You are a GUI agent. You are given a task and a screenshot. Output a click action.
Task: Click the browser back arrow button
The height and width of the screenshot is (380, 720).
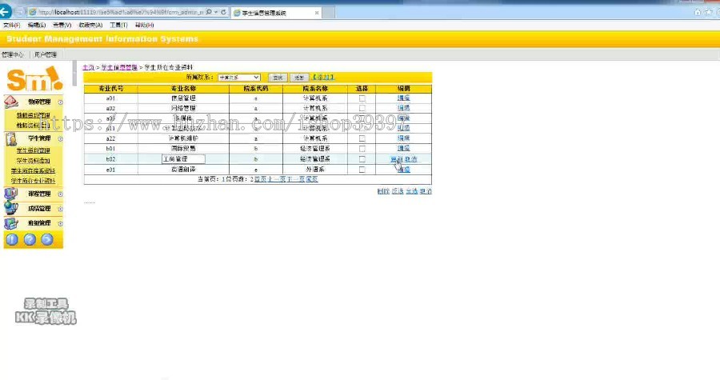point(5,11)
